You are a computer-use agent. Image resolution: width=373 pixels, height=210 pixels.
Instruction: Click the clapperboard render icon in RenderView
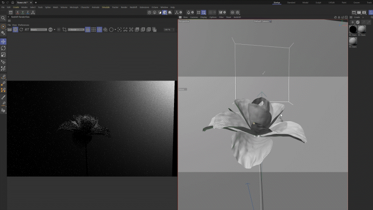[10, 29]
